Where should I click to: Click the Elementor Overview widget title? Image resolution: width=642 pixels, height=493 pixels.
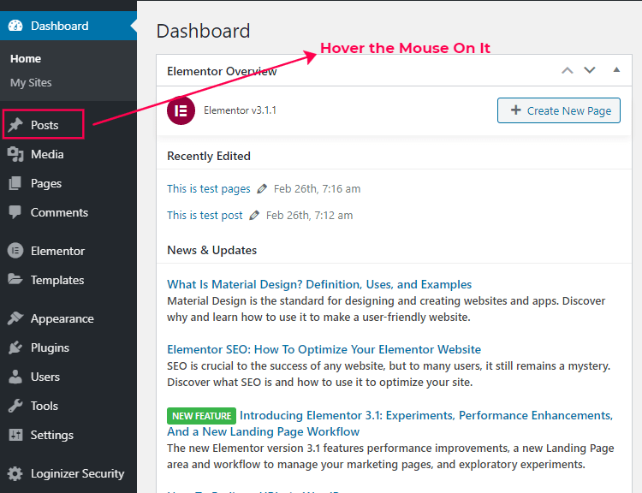click(222, 71)
